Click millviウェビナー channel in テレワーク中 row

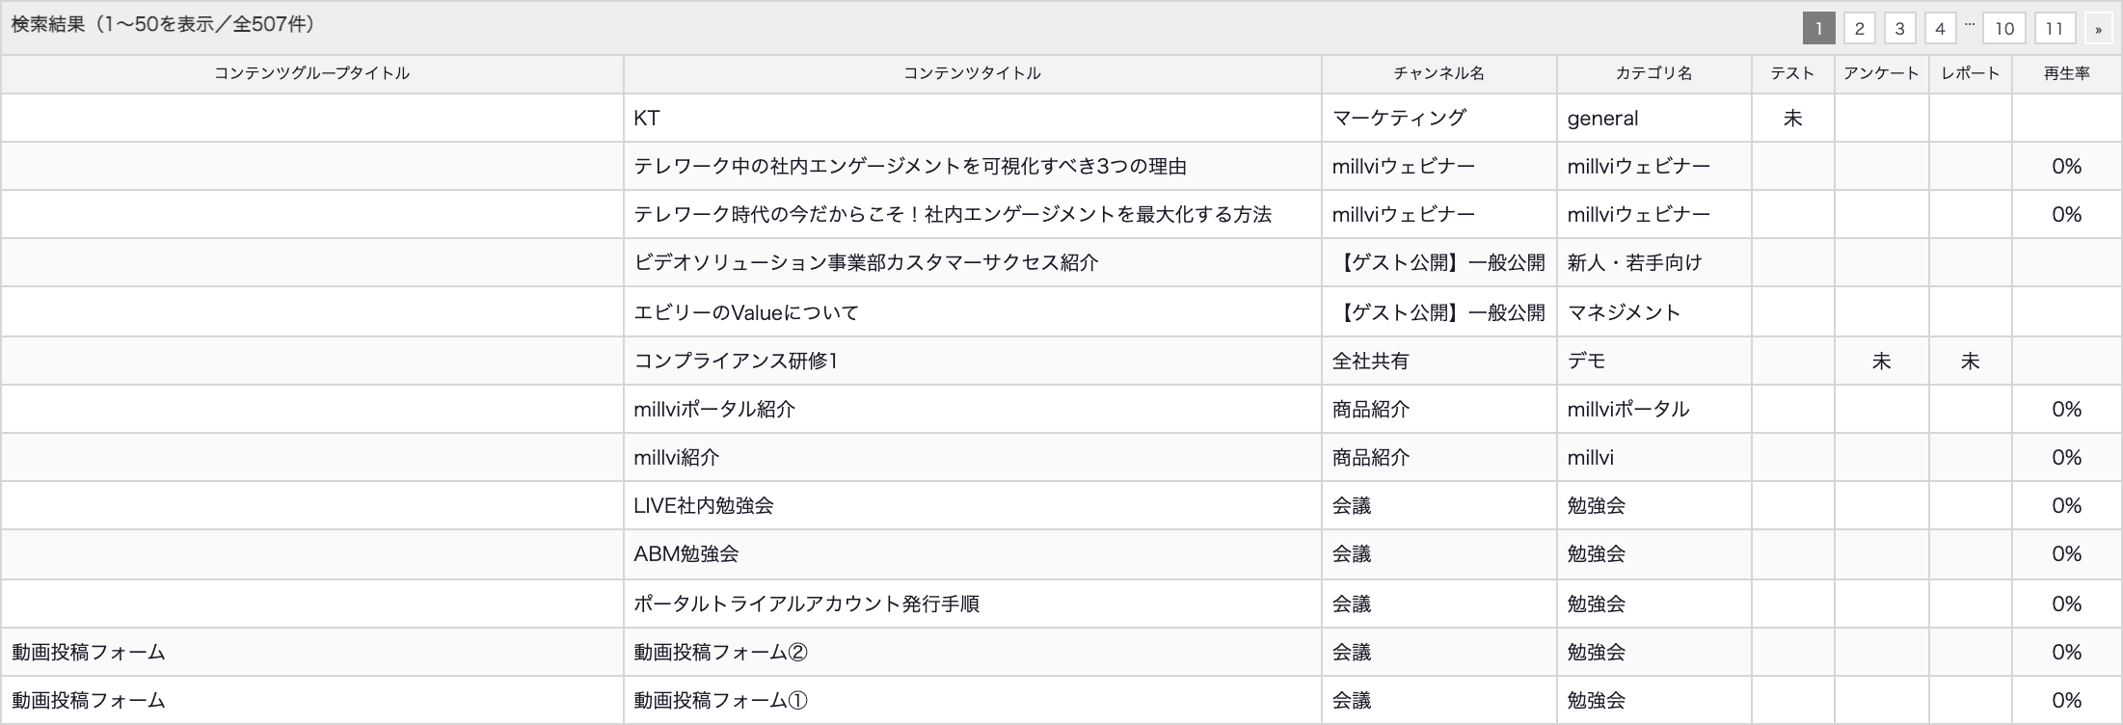pos(1403,166)
